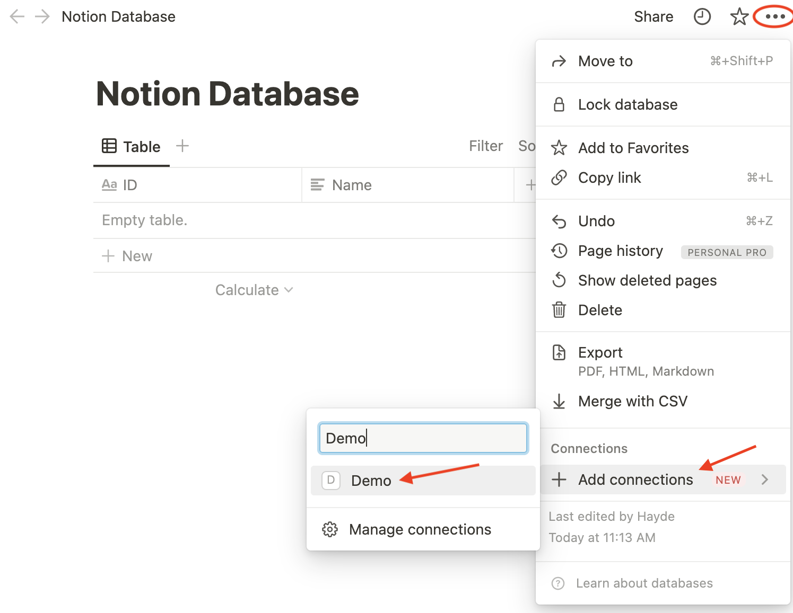Click the table grid icon on Table tab

[x=109, y=146]
